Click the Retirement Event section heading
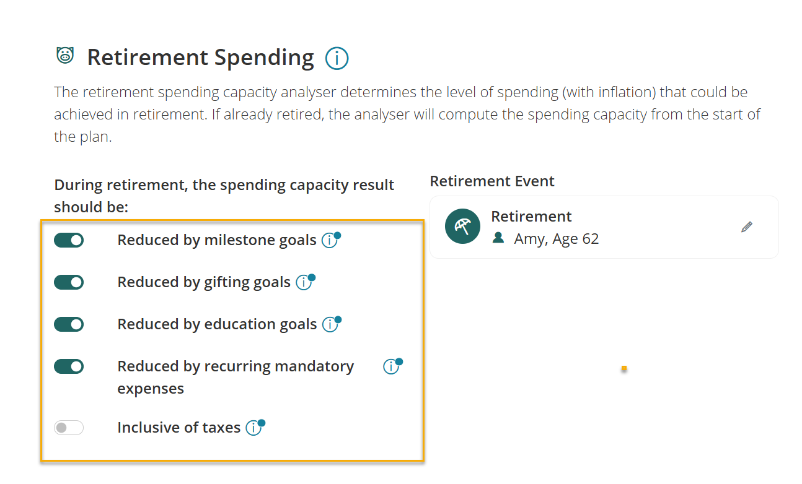802x484 pixels. [x=492, y=181]
